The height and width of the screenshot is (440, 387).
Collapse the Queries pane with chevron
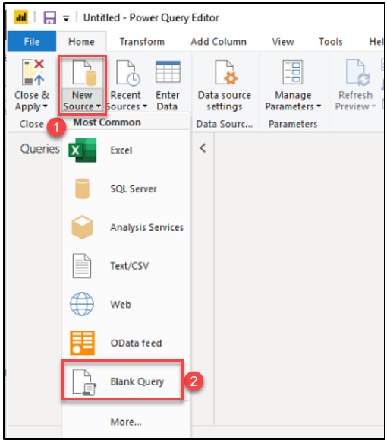(x=203, y=148)
